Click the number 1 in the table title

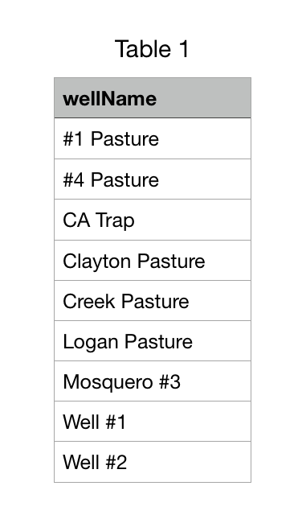pyautogui.click(x=184, y=49)
